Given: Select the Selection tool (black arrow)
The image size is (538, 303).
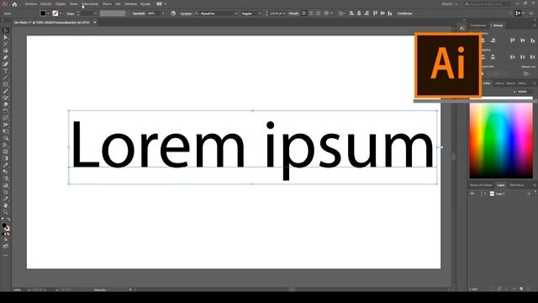Looking at the screenshot, I should tap(6, 30).
